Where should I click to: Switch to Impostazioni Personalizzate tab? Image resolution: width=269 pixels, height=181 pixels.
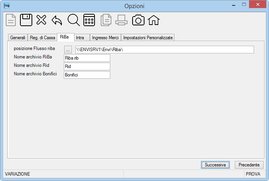pos(148,38)
